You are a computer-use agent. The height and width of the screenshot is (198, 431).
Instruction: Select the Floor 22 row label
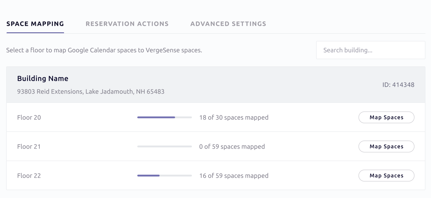point(29,176)
